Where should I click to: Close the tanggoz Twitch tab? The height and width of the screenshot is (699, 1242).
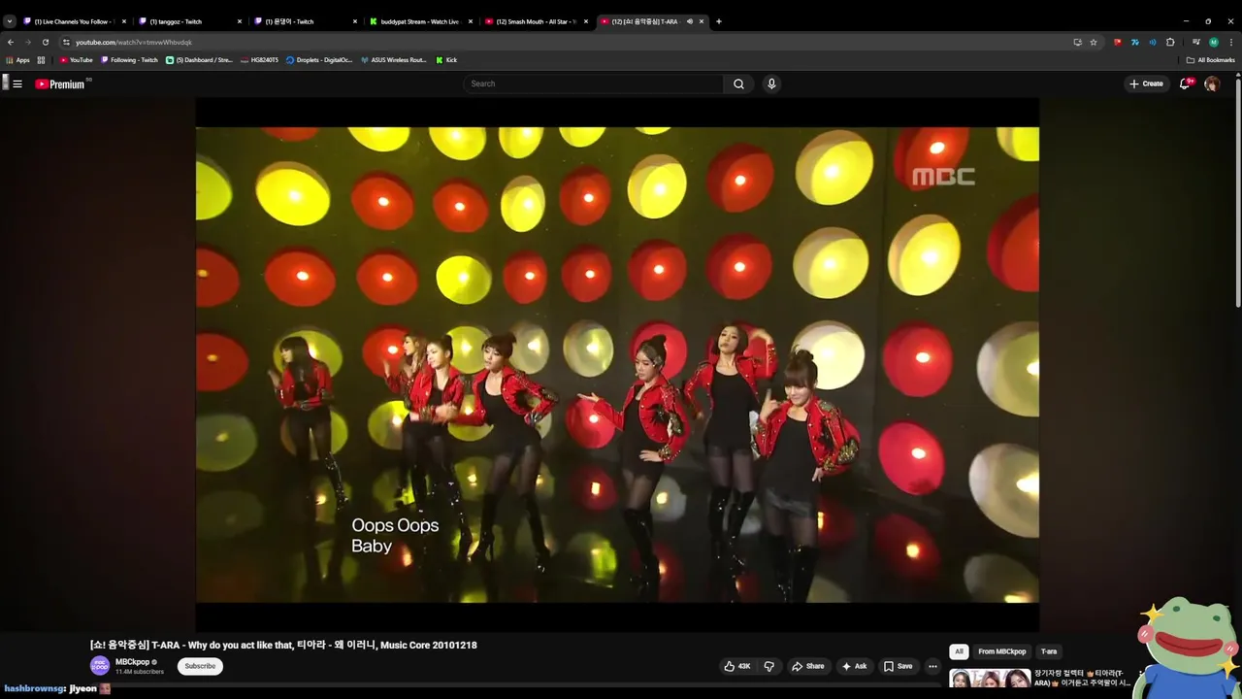[x=239, y=21]
